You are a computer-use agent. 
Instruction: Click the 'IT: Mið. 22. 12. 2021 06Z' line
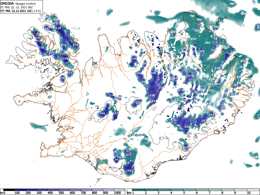click(x=16, y=7)
